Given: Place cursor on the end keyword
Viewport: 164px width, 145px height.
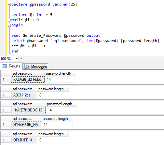Looking at the screenshot, I should coord(15,51).
